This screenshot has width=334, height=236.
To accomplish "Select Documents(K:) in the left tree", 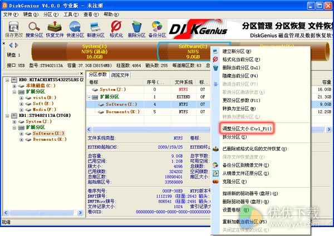I will pos(50,139).
